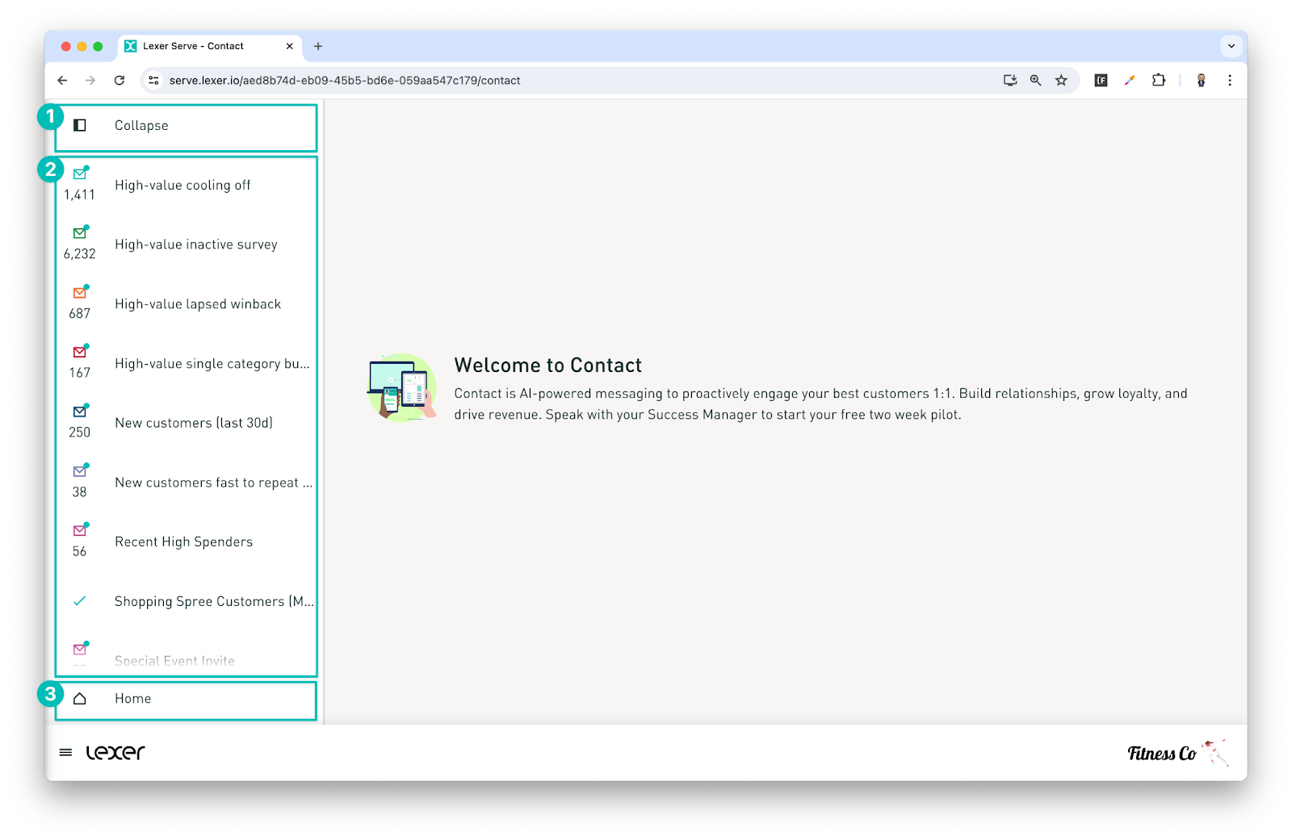Click the 38 count for fast to repeat
This screenshot has width=1292, height=840.
pos(80,492)
